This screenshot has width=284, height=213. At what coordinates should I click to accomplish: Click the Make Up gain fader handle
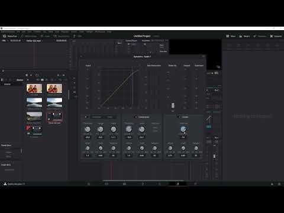[173, 105]
